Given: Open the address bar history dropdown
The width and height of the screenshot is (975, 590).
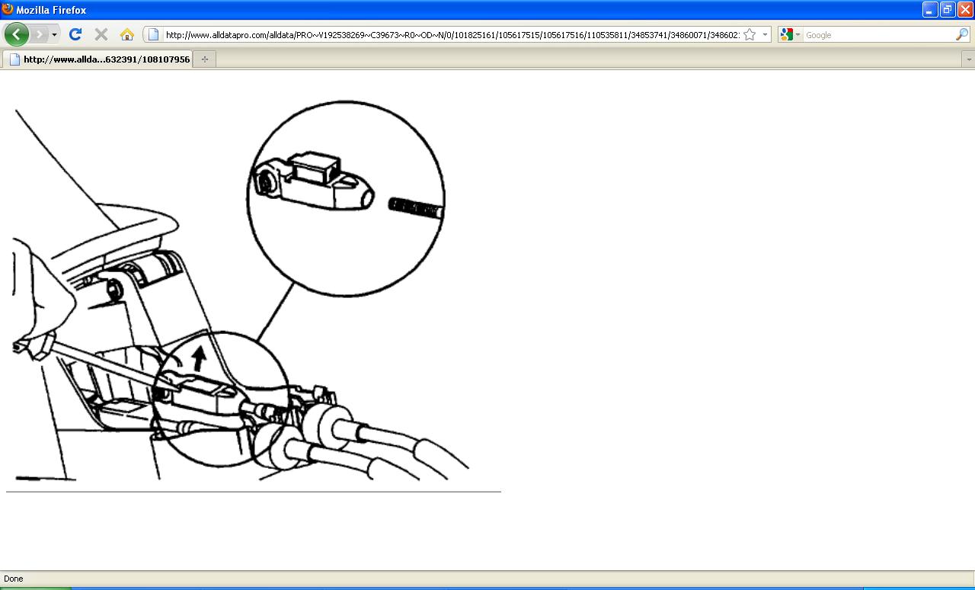Looking at the screenshot, I should [765, 34].
